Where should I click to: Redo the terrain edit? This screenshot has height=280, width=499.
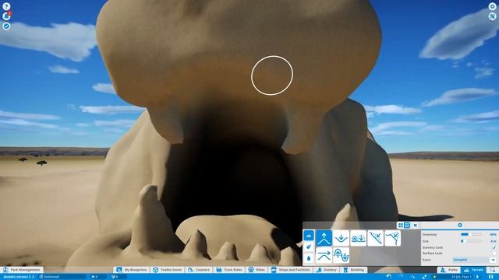pyautogui.click(x=401, y=277)
